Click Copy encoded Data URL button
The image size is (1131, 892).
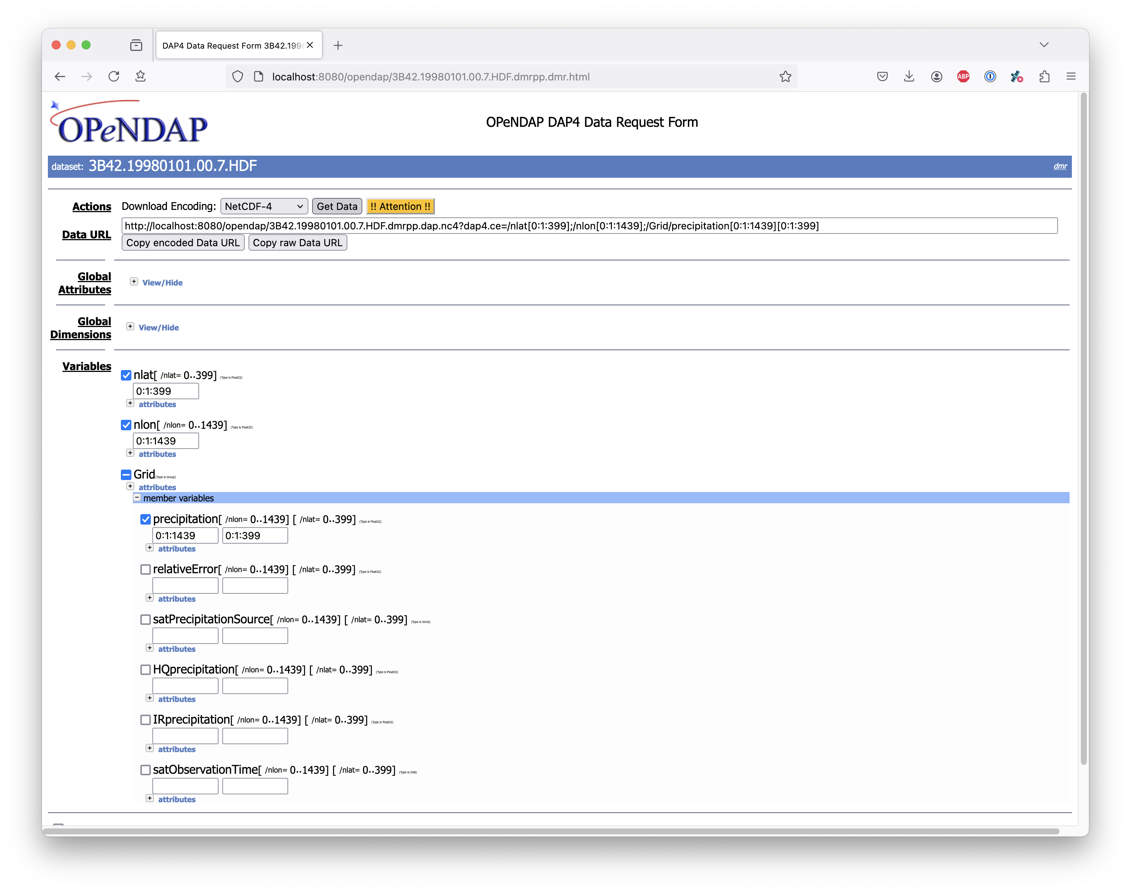(183, 243)
